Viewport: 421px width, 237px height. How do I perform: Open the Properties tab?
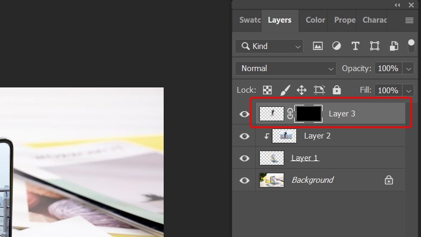click(x=345, y=20)
